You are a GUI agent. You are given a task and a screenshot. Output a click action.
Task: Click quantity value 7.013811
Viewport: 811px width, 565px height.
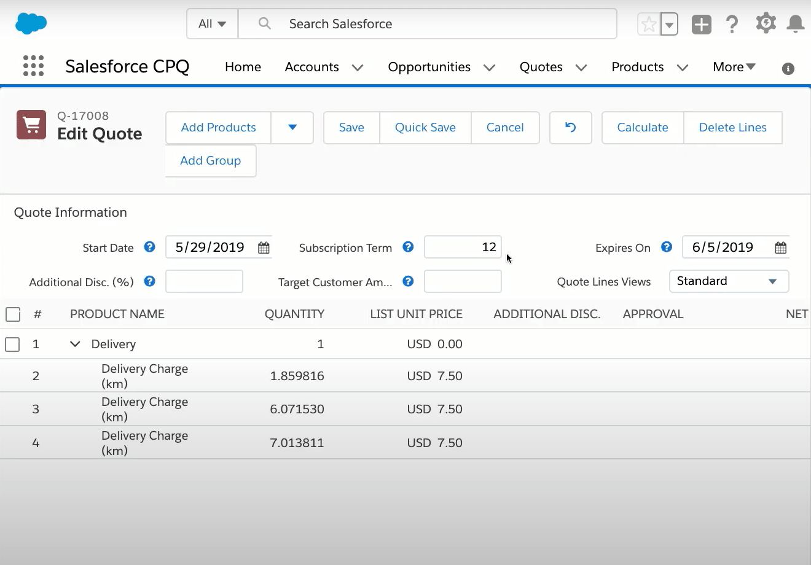pos(297,443)
